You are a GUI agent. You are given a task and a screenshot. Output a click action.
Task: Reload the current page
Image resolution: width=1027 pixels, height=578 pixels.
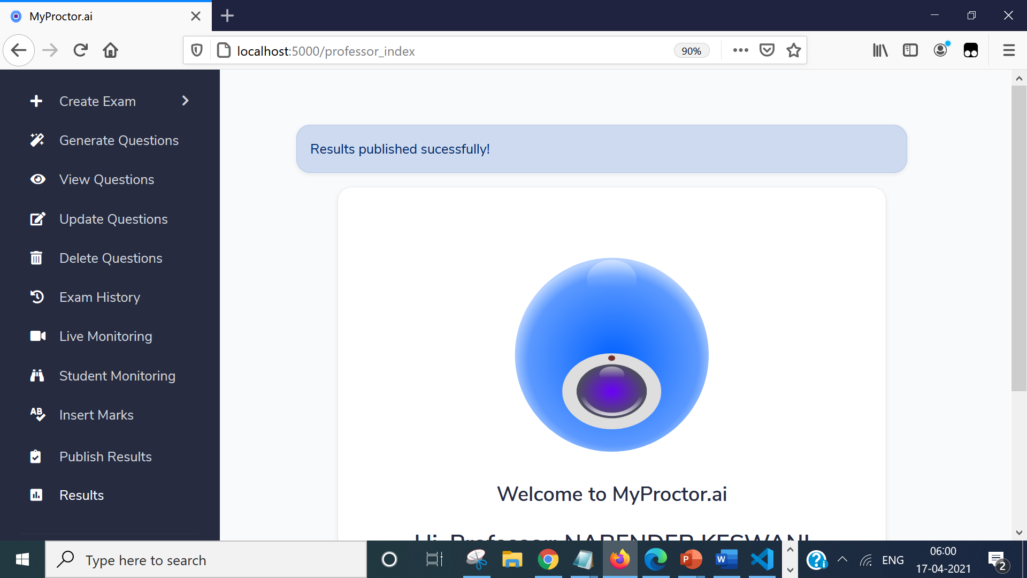81,50
